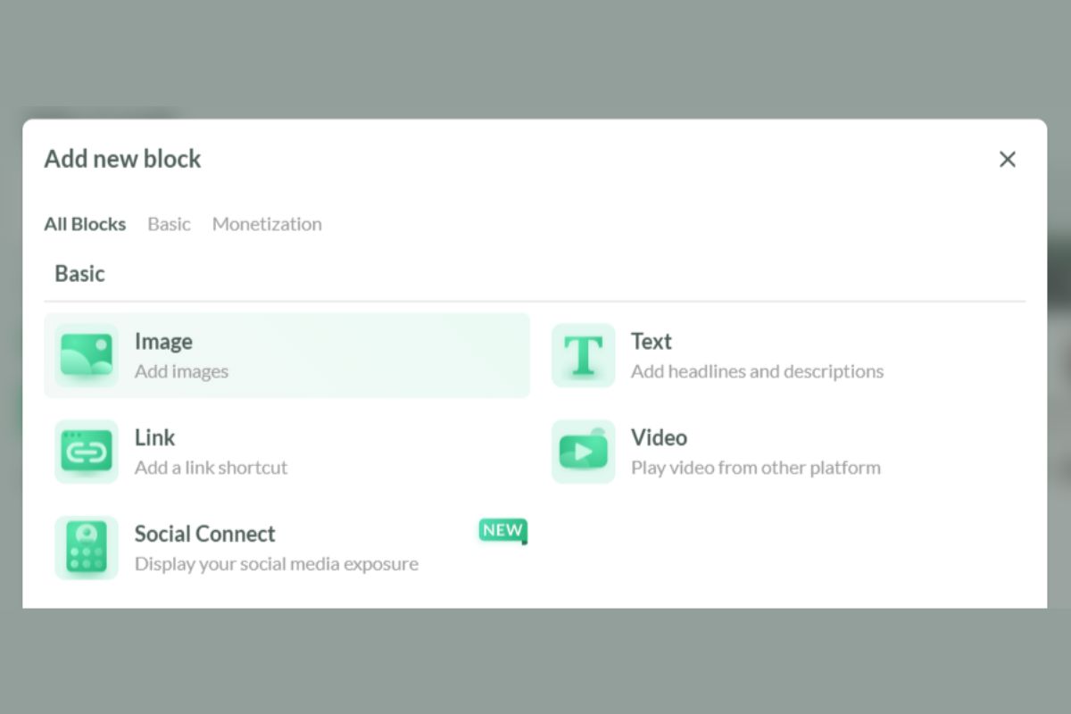
Task: Close the Add new block dialog
Action: 1008,160
